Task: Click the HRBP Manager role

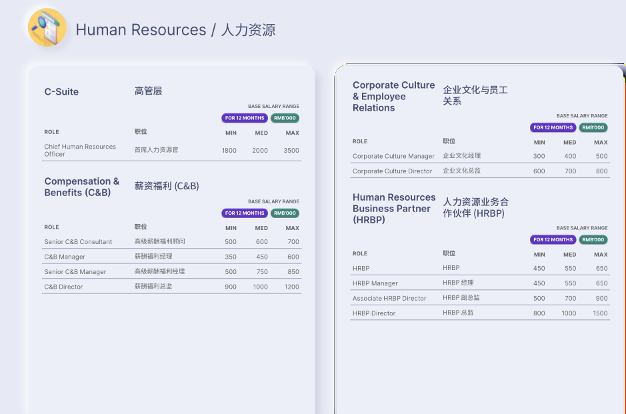Action: point(375,283)
